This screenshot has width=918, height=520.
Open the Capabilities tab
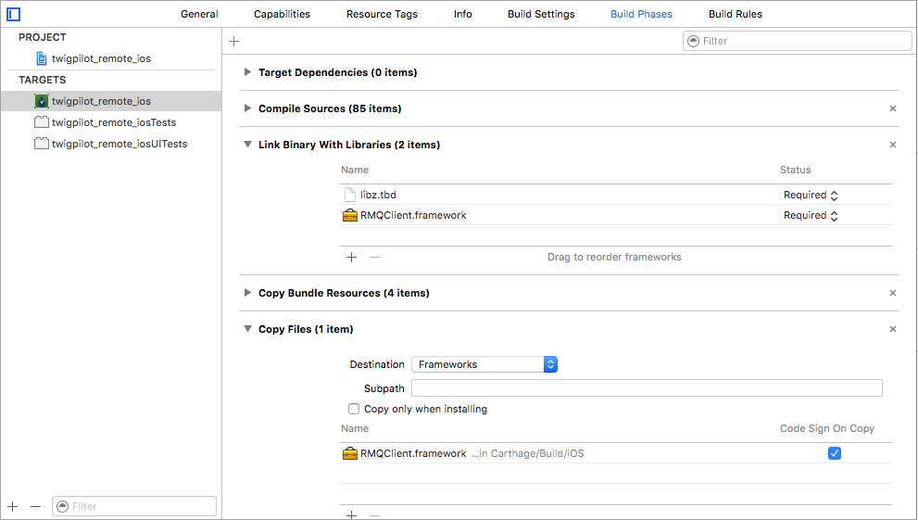pos(282,14)
